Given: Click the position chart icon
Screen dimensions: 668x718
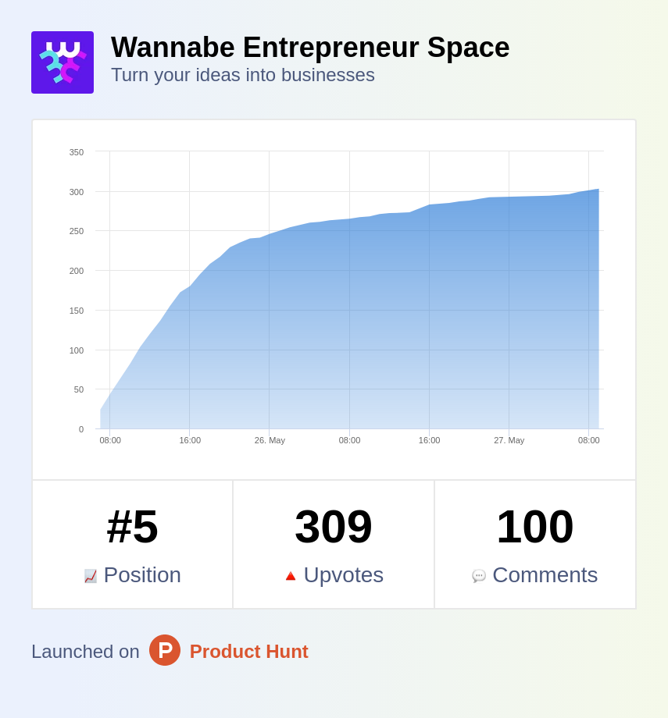Looking at the screenshot, I should pyautogui.click(x=91, y=576).
